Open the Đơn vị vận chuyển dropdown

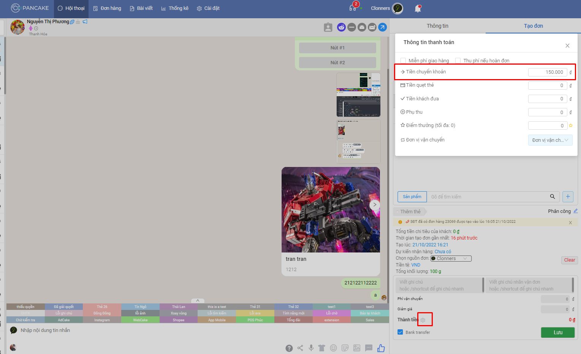550,140
